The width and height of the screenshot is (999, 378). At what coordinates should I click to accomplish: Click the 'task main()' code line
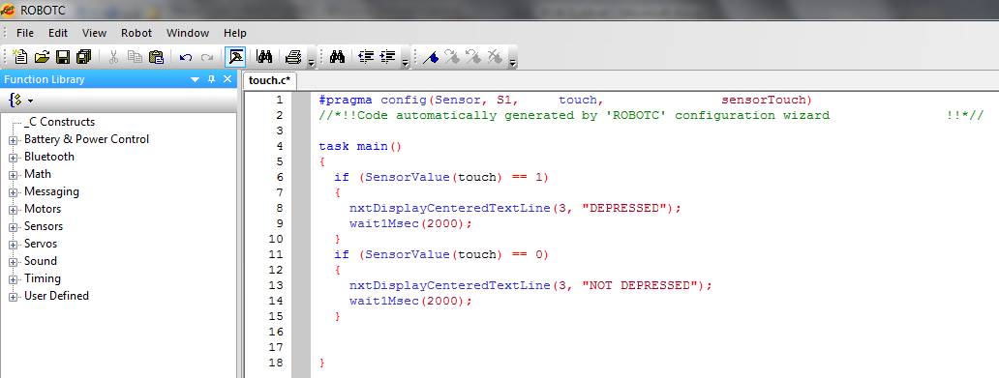click(360, 146)
